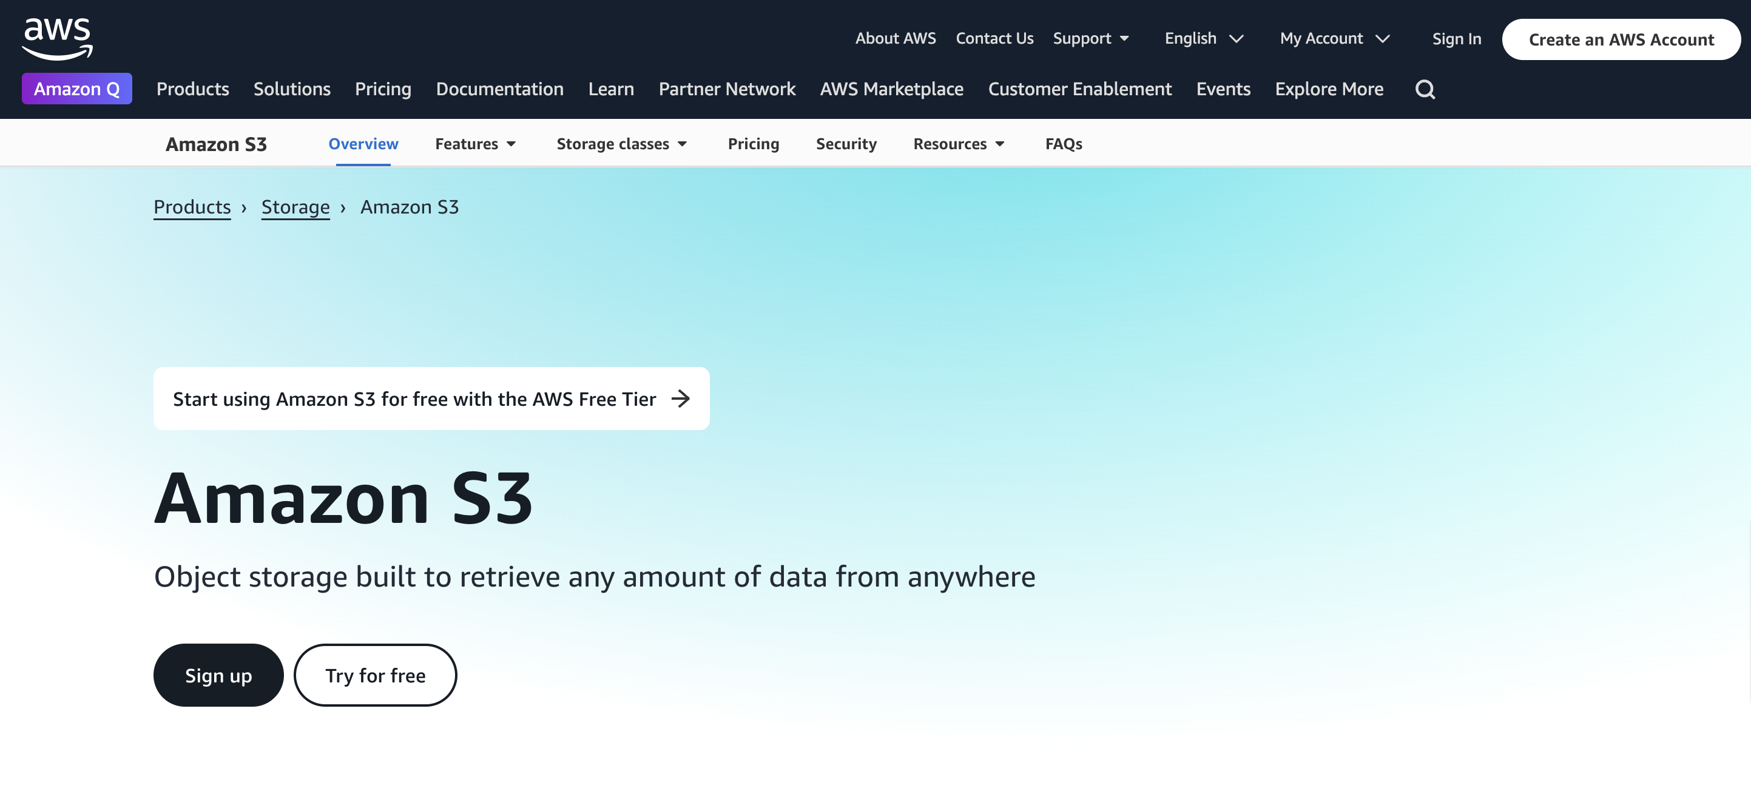Open the English language selector
The height and width of the screenshot is (808, 1751).
pyautogui.click(x=1203, y=39)
